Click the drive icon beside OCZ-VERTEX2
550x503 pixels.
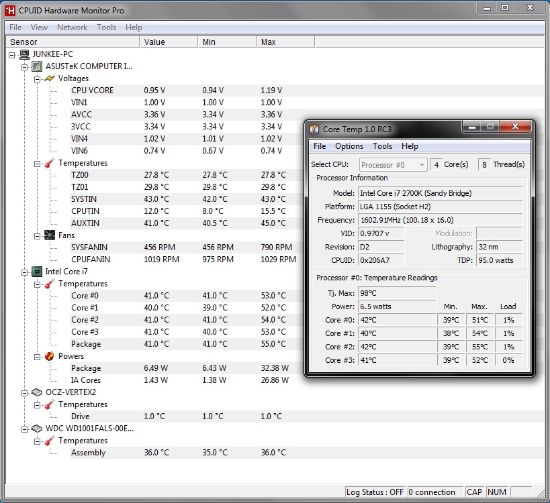[x=37, y=392]
